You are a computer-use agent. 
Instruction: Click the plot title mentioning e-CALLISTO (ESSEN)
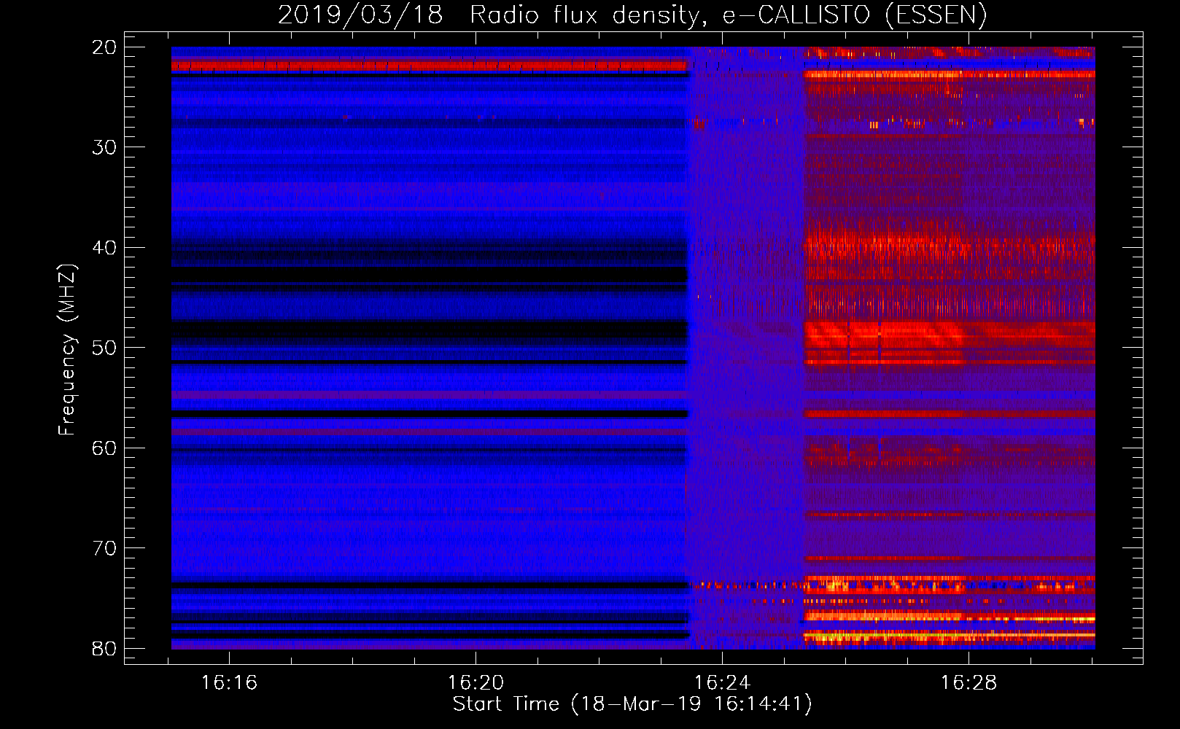click(632, 15)
